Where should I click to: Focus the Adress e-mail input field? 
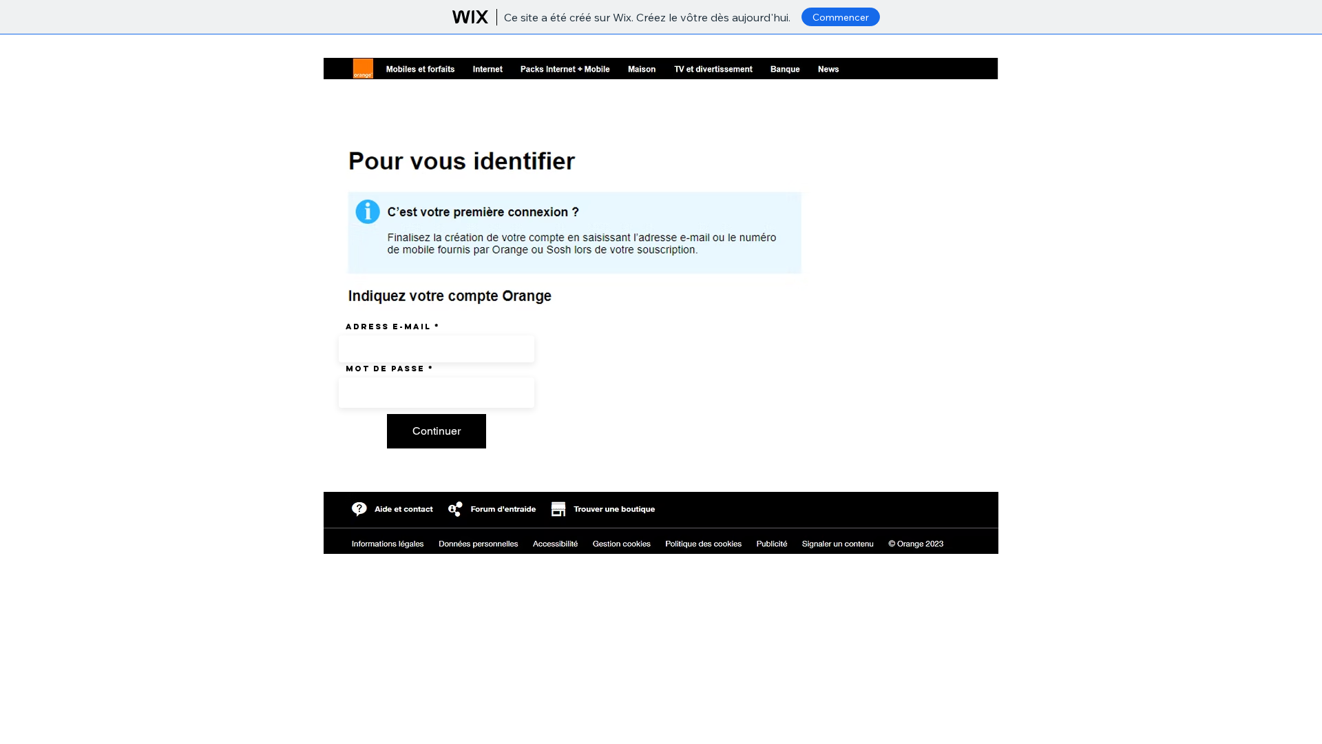(x=437, y=349)
